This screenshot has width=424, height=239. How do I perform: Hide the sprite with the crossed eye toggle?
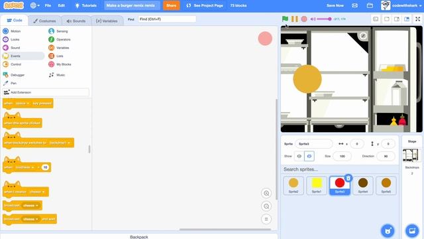(309, 157)
